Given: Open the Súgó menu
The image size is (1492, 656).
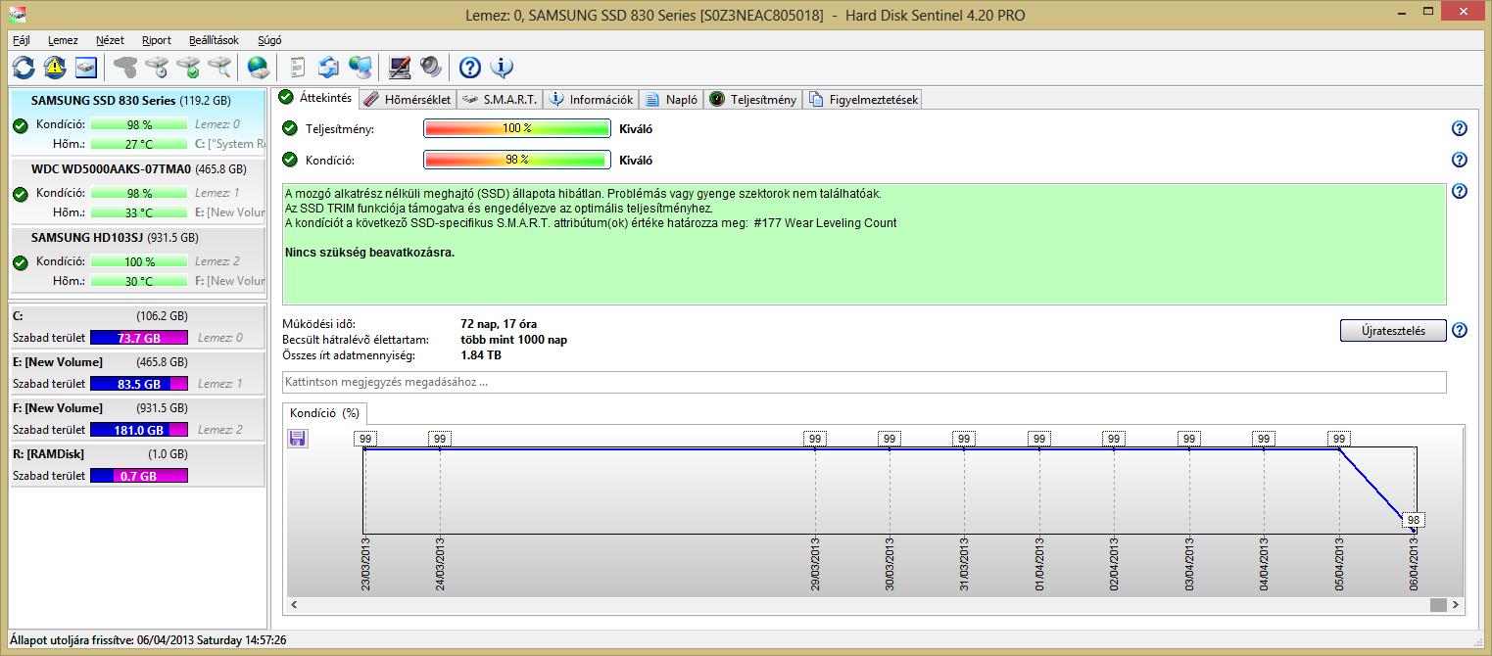Looking at the screenshot, I should tap(269, 40).
